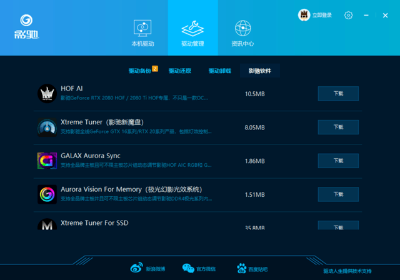Click the 影驰 Galax logo
Viewport: 400px width, 280px height.
26,26
